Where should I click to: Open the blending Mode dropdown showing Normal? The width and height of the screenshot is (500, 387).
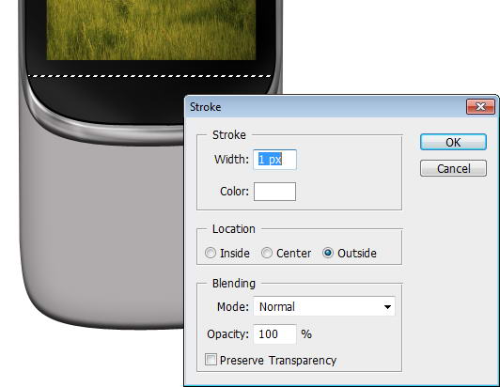point(324,306)
